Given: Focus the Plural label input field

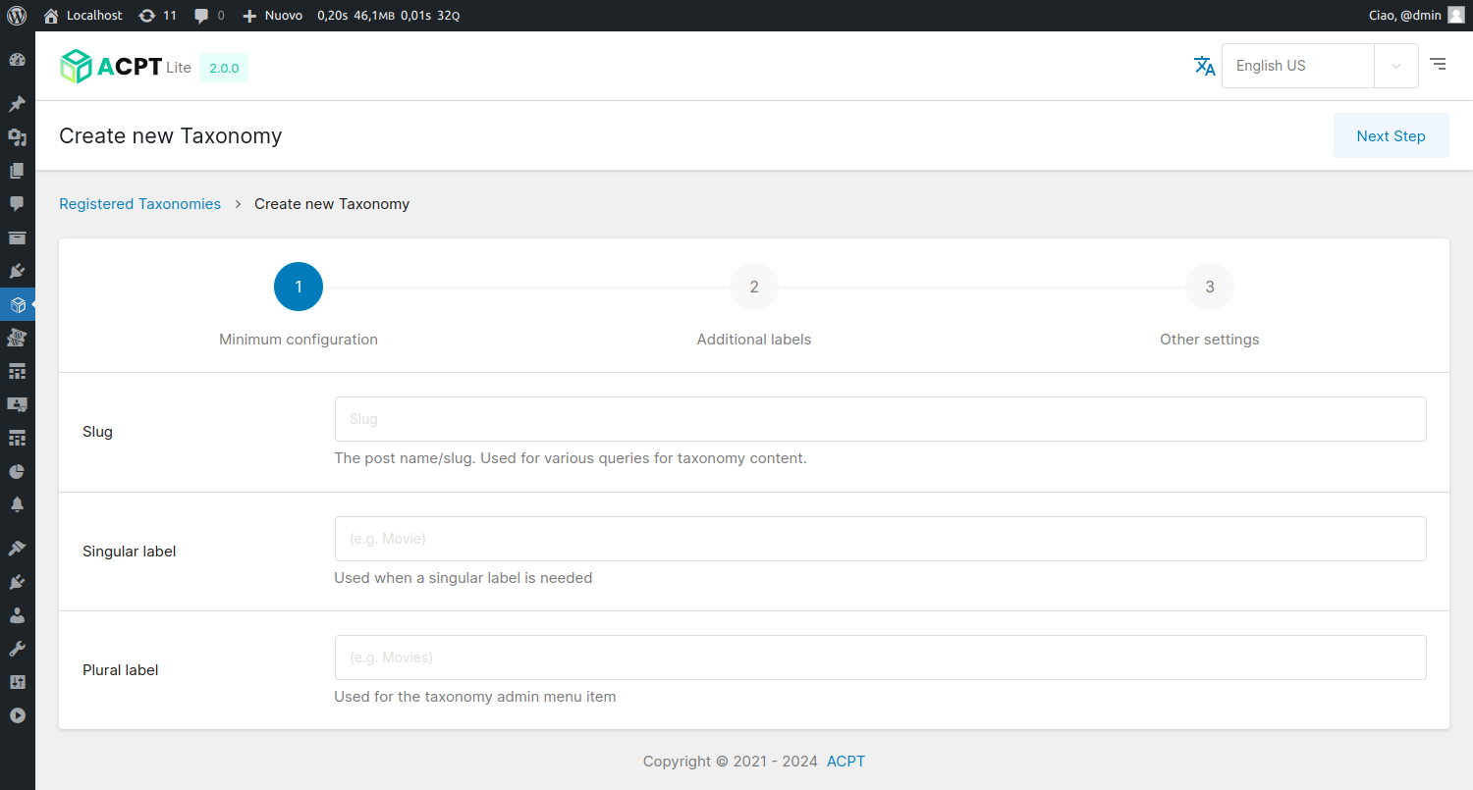Looking at the screenshot, I should click(880, 658).
